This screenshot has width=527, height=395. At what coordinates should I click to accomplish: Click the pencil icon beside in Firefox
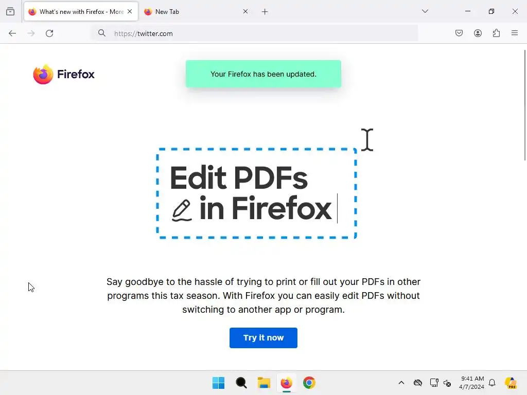pyautogui.click(x=182, y=210)
